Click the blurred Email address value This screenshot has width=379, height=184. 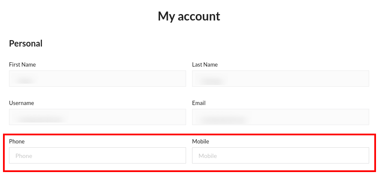(223, 119)
